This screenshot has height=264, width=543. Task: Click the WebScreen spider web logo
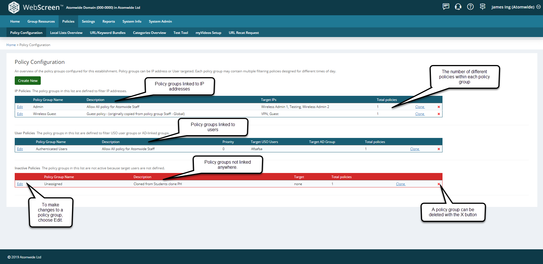(x=14, y=7)
